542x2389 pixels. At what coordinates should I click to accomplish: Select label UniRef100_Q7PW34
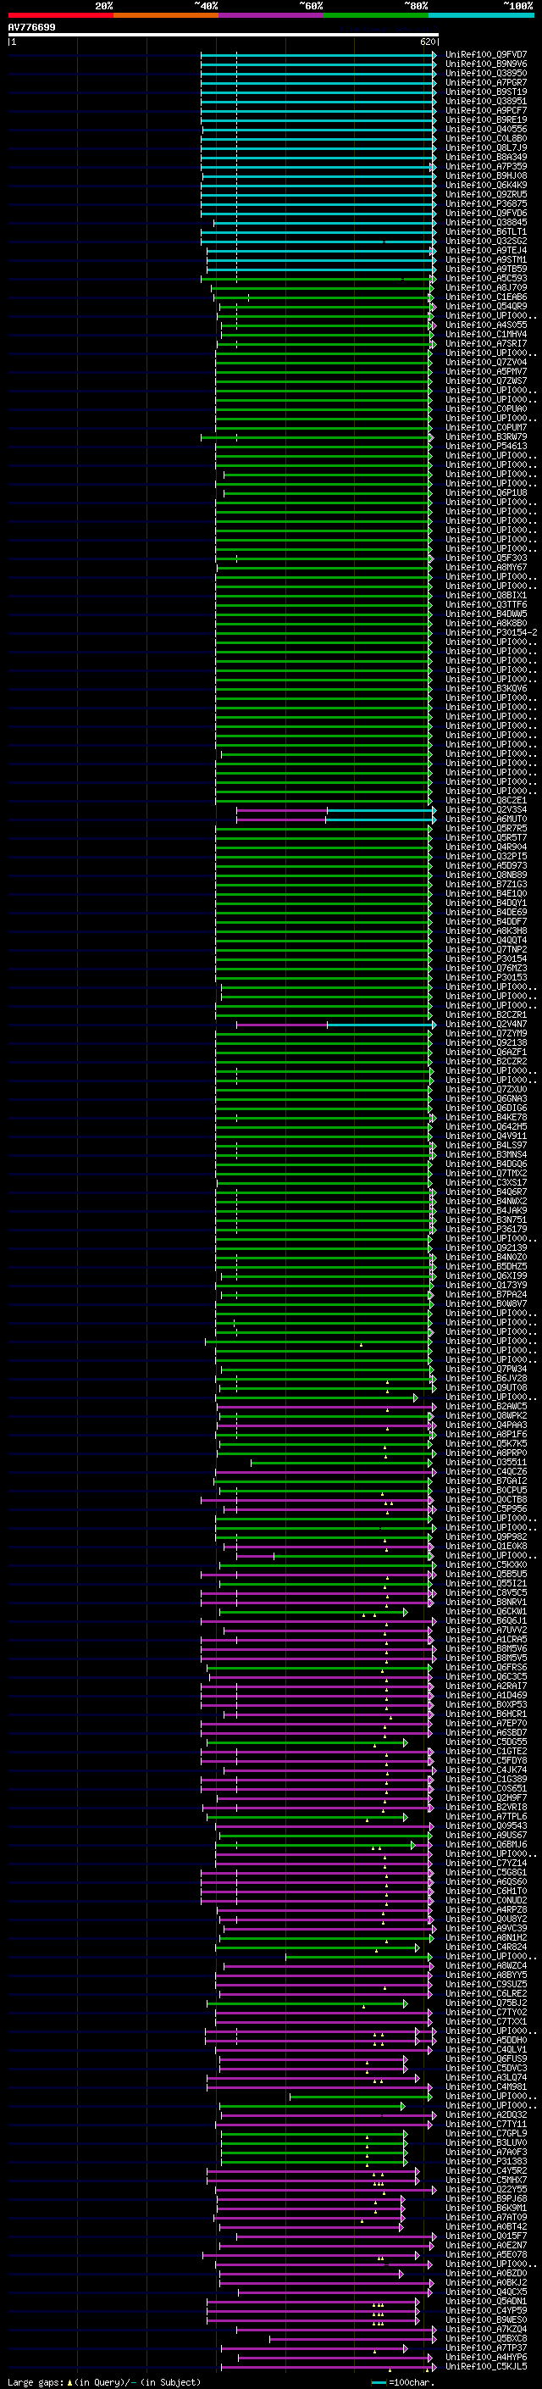(485, 1369)
